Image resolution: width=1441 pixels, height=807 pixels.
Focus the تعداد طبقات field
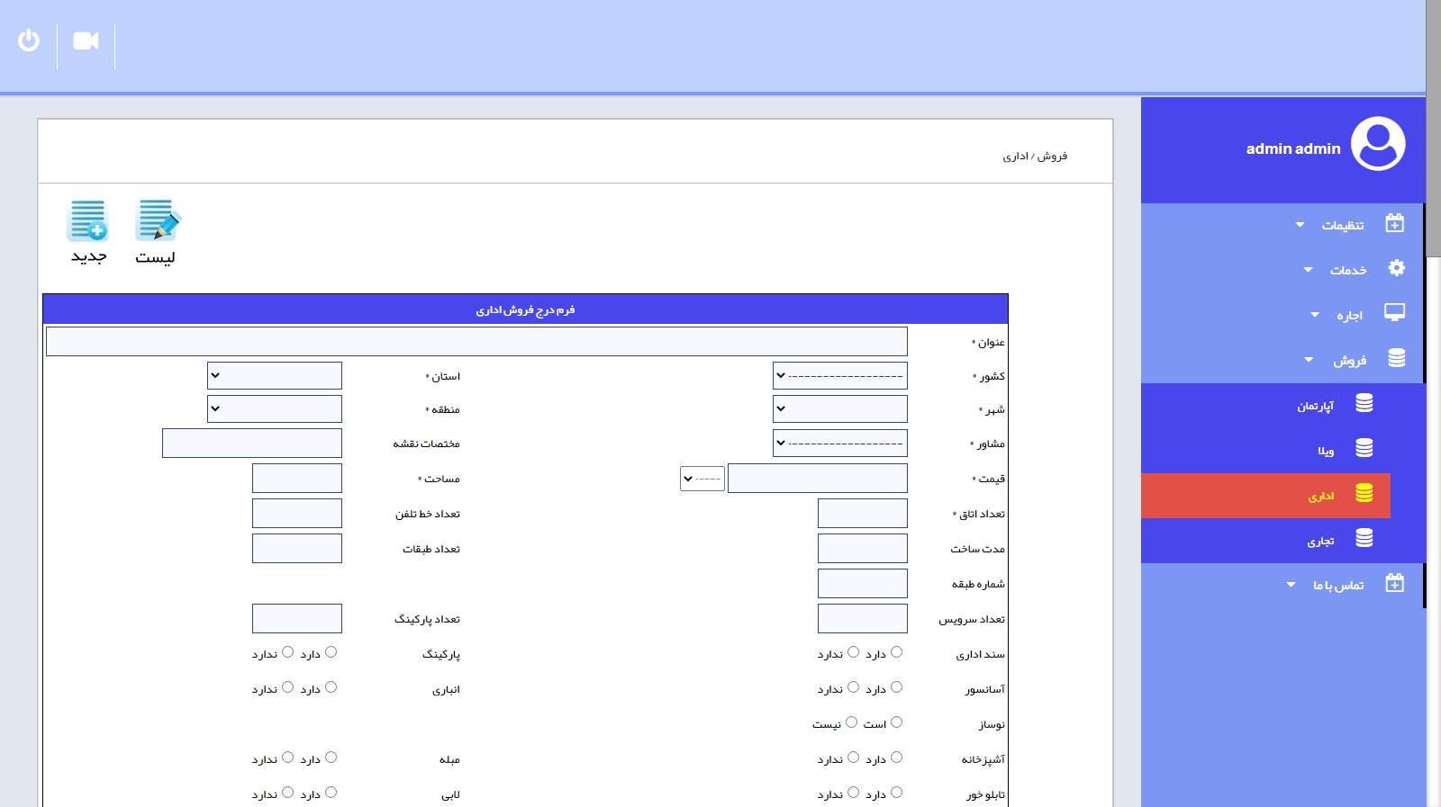coord(297,549)
